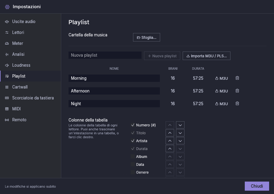Enable the Data column checkbox
Viewport: 274px width, 194px height.
133,164
